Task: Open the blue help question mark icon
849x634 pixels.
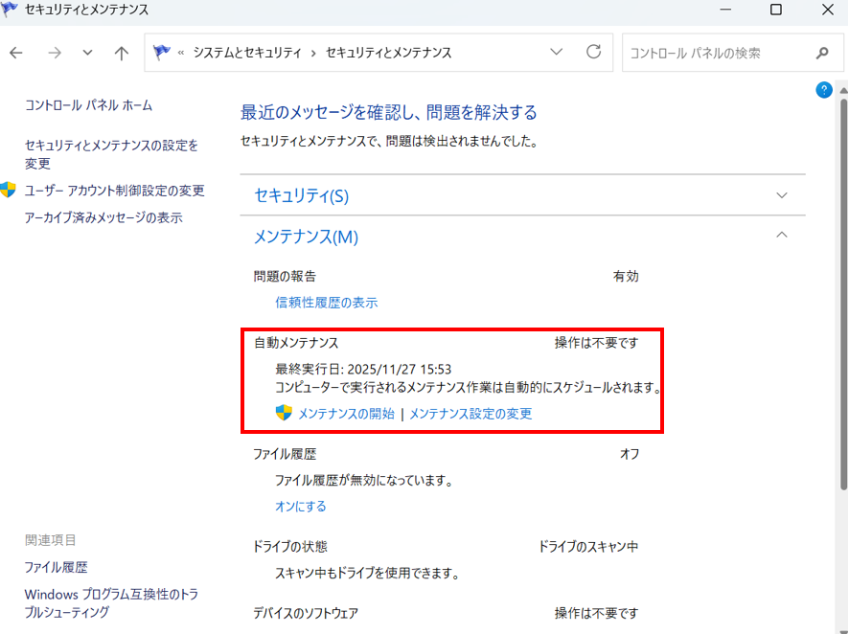Action: pyautogui.click(x=823, y=90)
